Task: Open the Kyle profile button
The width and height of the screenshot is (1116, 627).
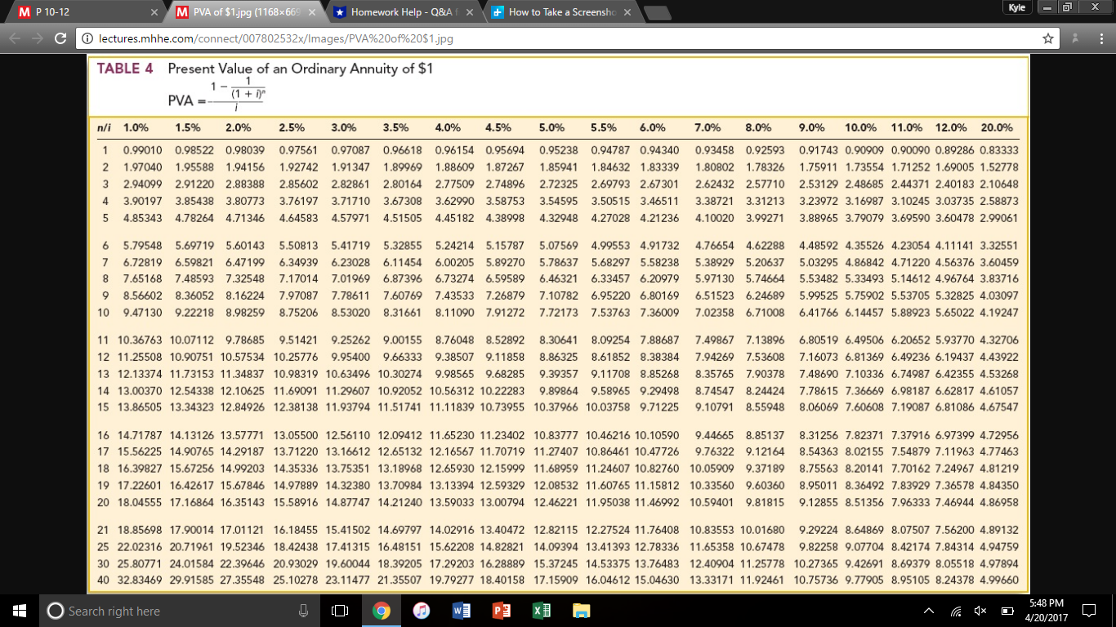Action: tap(1016, 7)
